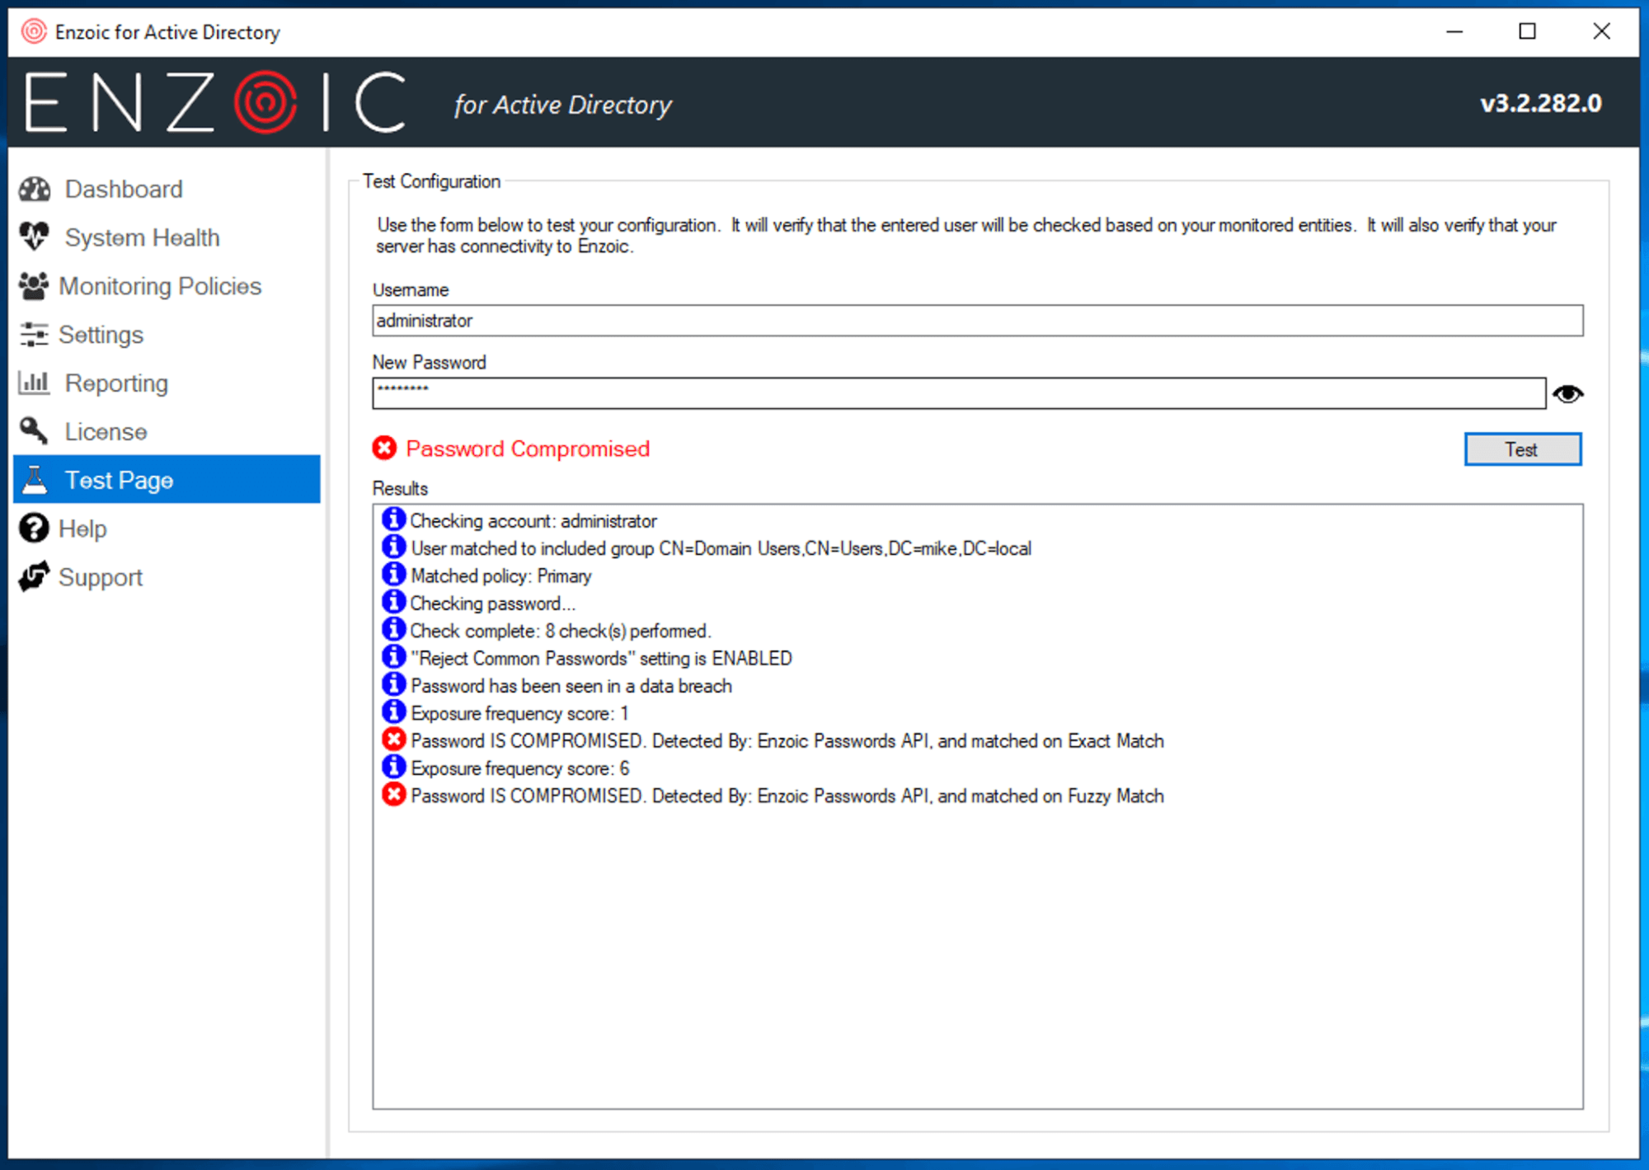Click the Settings sliders icon
1649x1170 pixels.
click(x=34, y=334)
